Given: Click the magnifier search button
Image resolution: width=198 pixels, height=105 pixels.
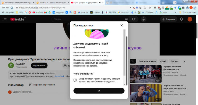Looking at the screenshot, I should 134,19.
